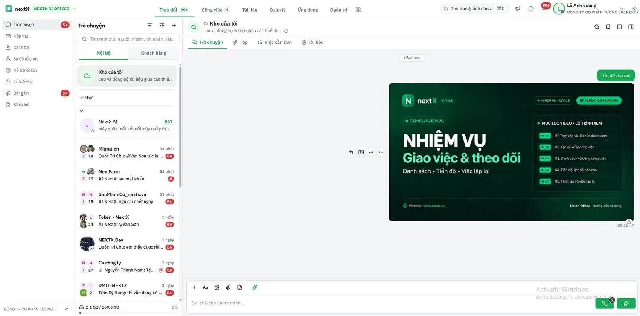Click the attach file paperclip icon in composer
This screenshot has width=640, height=316.
tap(228, 287)
